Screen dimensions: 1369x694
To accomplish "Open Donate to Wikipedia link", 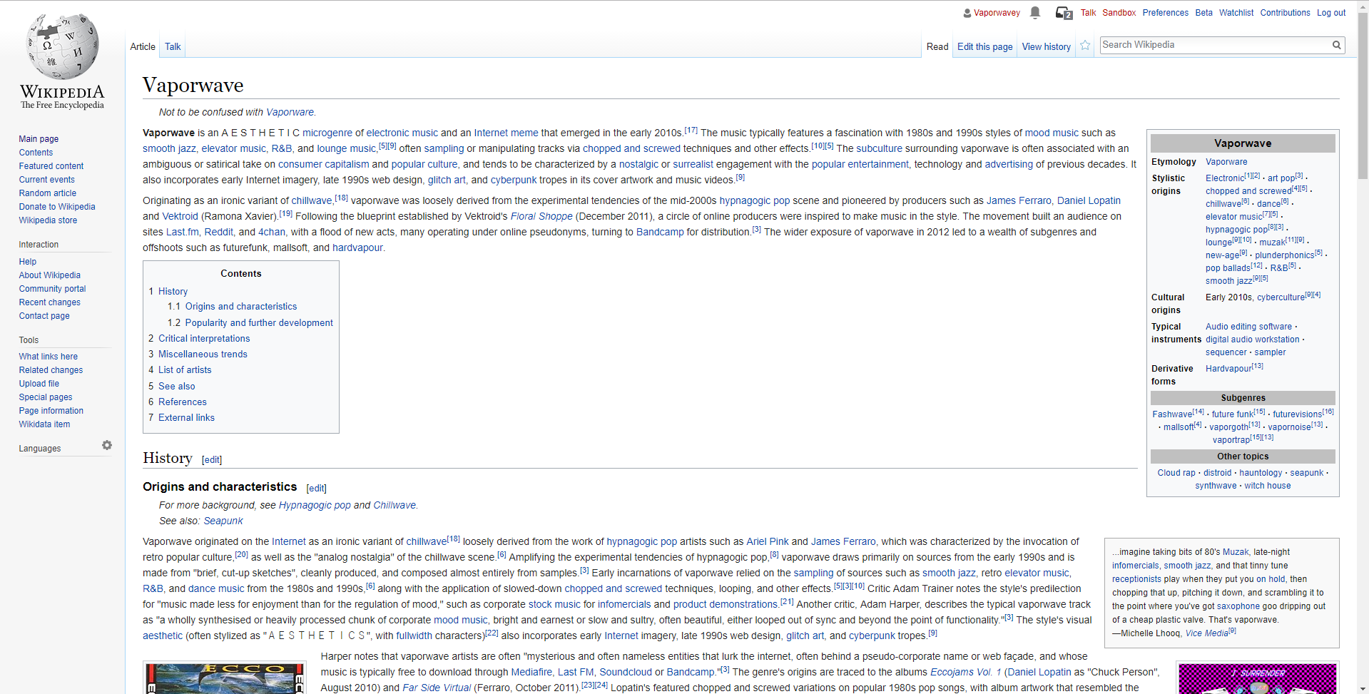I will [57, 207].
